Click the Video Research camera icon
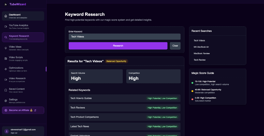This screenshot has height=136, width=264. [x=6, y=80]
